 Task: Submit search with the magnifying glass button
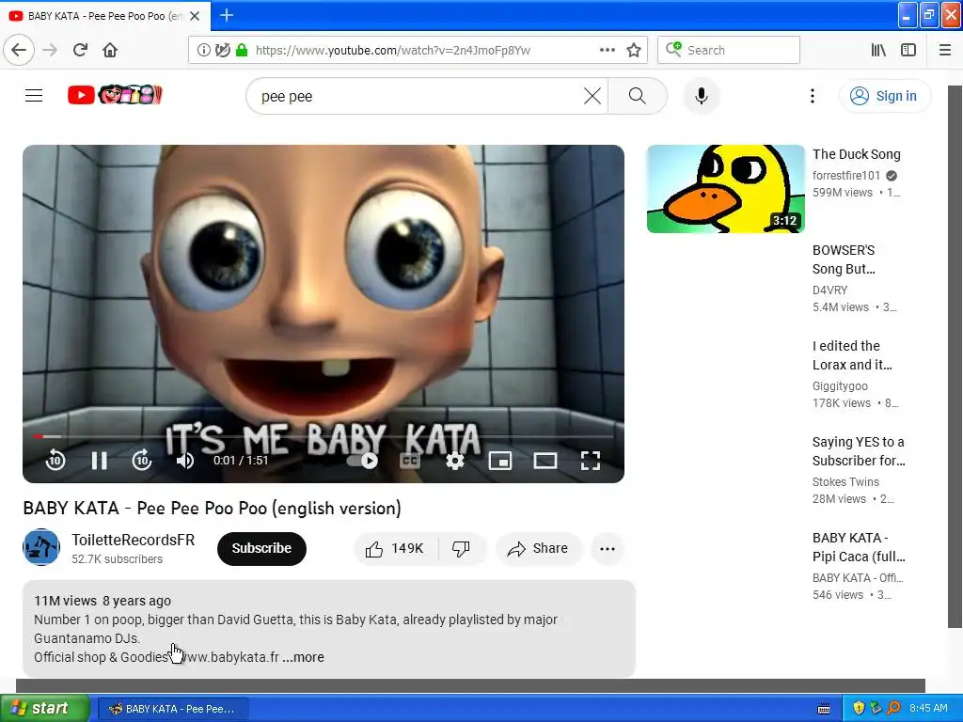[638, 97]
